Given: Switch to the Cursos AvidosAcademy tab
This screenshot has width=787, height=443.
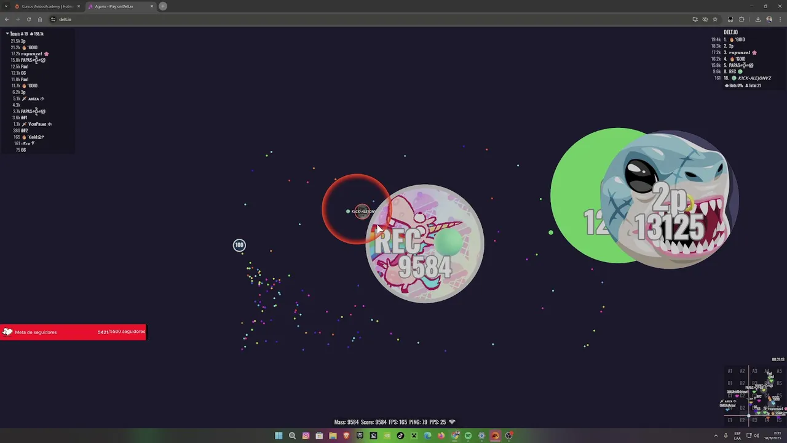Looking at the screenshot, I should [x=47, y=6].
